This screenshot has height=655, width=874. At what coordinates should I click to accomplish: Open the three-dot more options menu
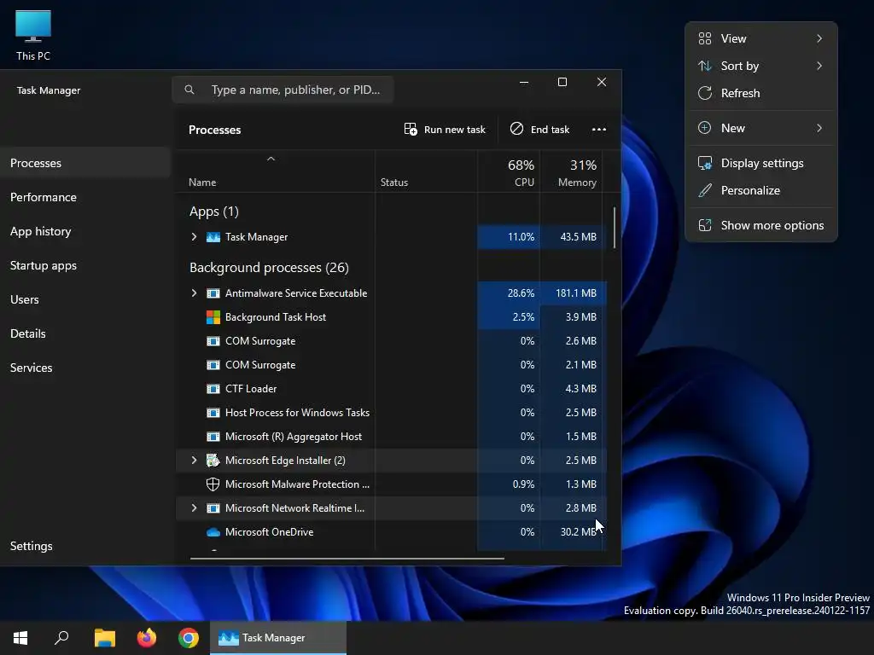(599, 130)
